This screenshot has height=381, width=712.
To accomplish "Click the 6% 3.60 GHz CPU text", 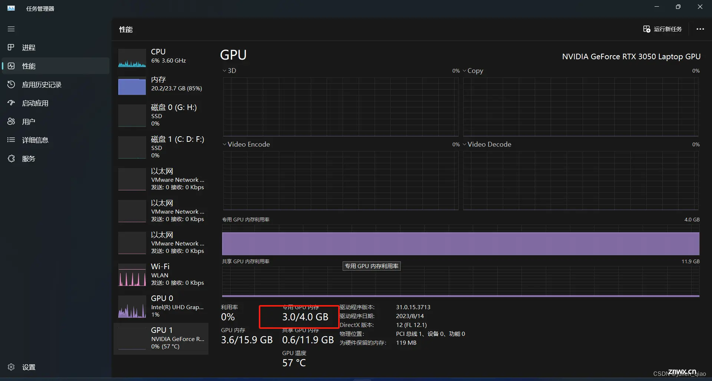I will pos(168,61).
